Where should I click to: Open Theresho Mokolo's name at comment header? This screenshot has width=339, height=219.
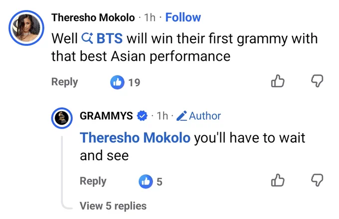(x=93, y=17)
